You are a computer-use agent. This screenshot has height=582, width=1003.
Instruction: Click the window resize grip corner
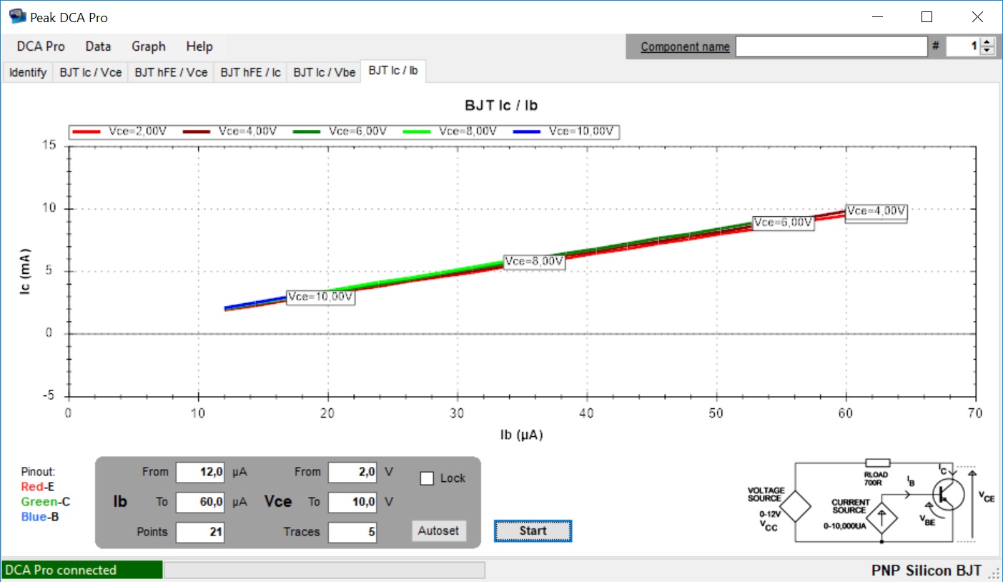click(x=994, y=573)
